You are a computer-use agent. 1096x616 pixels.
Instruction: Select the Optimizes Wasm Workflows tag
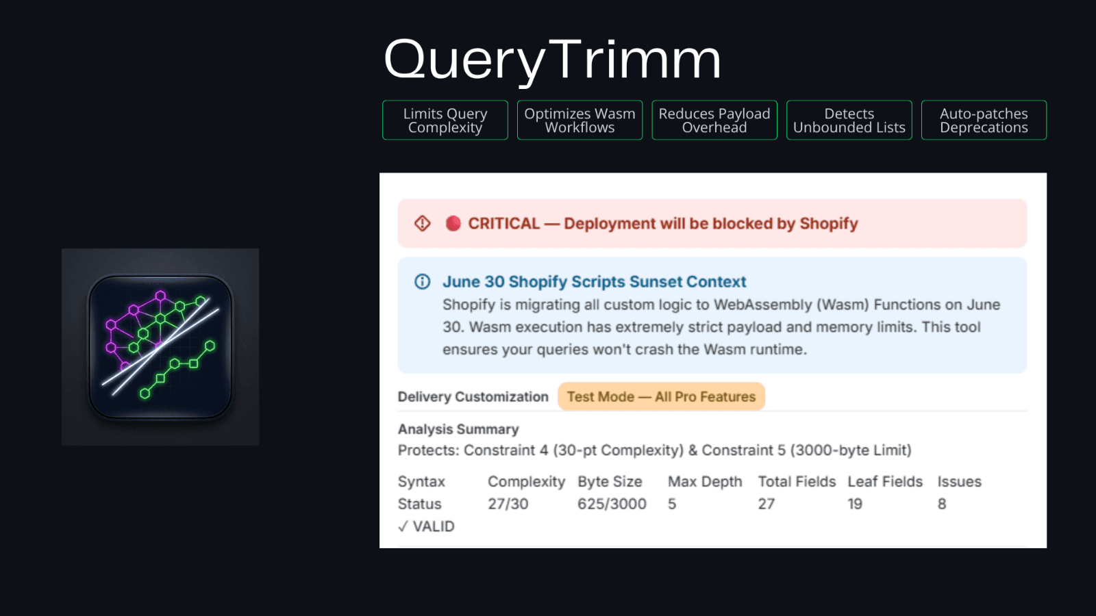click(580, 120)
